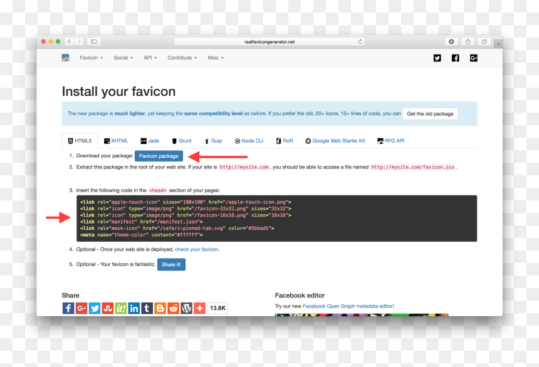Share on Reddit via share bar icon
The height and width of the screenshot is (367, 539).
pos(173,308)
